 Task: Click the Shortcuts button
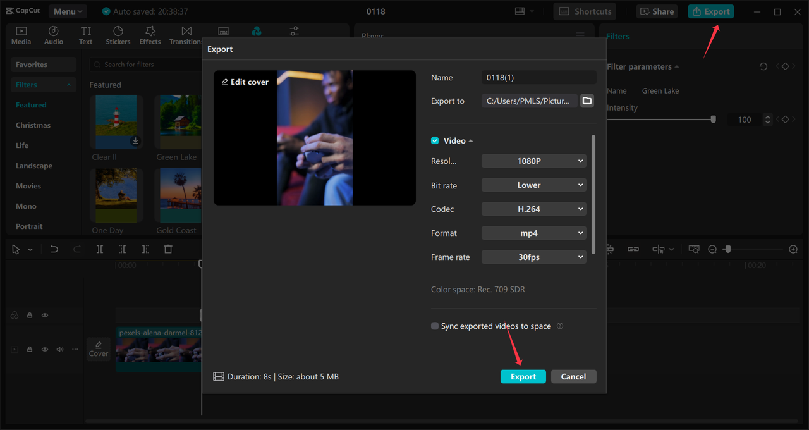pyautogui.click(x=585, y=11)
